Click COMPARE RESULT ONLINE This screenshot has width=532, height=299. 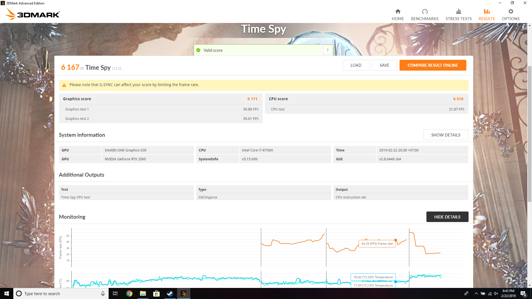433,65
